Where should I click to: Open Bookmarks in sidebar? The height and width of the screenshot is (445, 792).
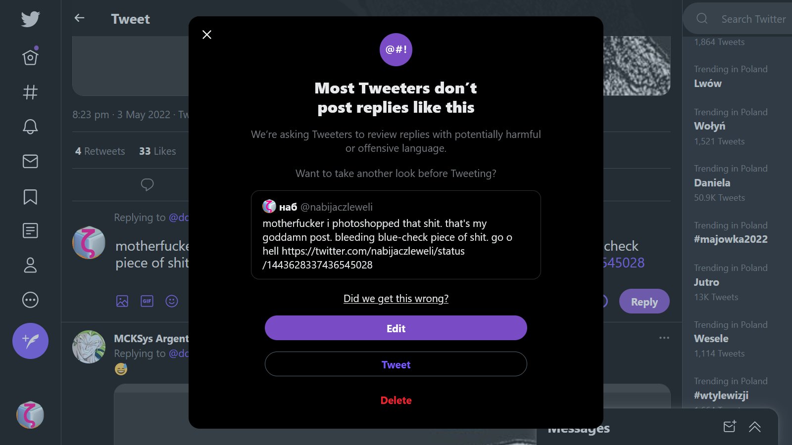30,196
